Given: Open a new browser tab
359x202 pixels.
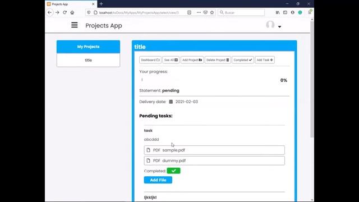Looking at the screenshot, I should pos(101,4).
